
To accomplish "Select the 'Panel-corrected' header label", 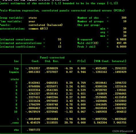I will pyautogui.click(x=52, y=57).
